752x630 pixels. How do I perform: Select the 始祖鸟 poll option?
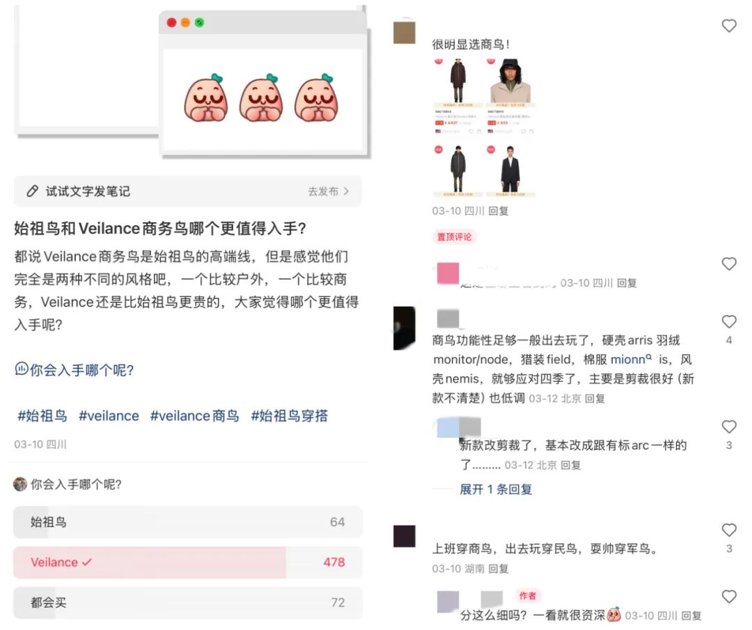click(187, 522)
